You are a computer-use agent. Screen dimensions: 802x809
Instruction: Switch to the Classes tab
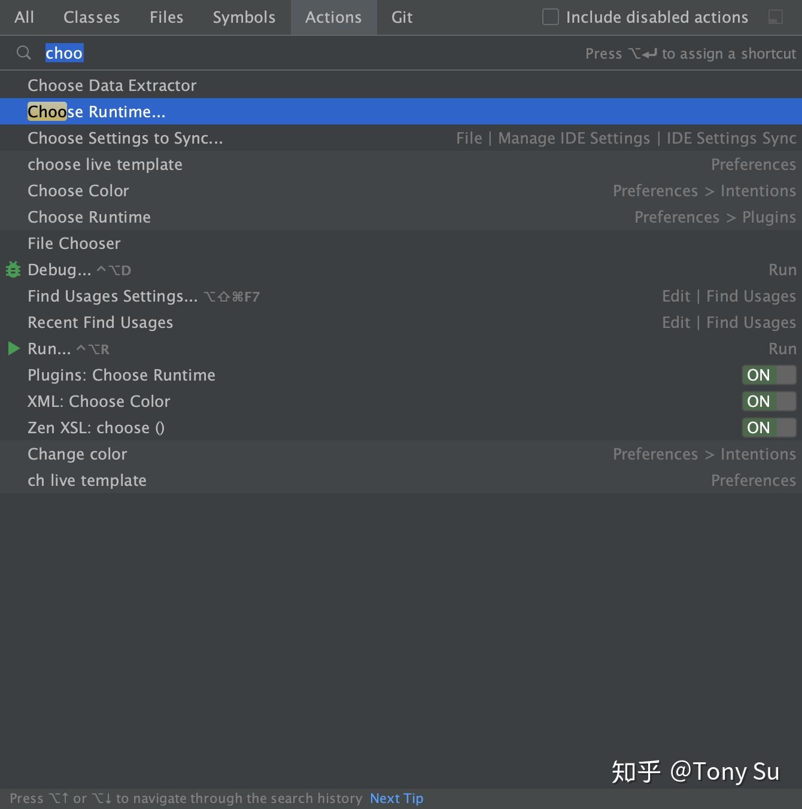click(x=91, y=17)
